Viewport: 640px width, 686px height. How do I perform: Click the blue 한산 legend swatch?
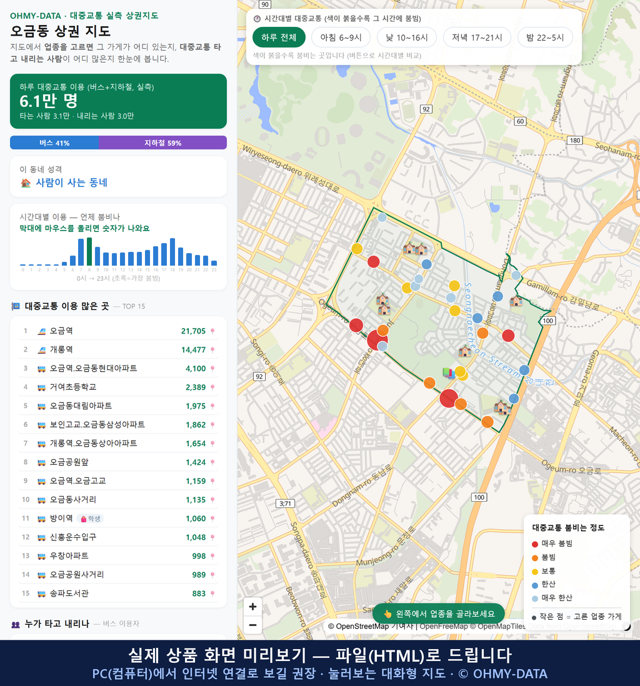tap(534, 585)
